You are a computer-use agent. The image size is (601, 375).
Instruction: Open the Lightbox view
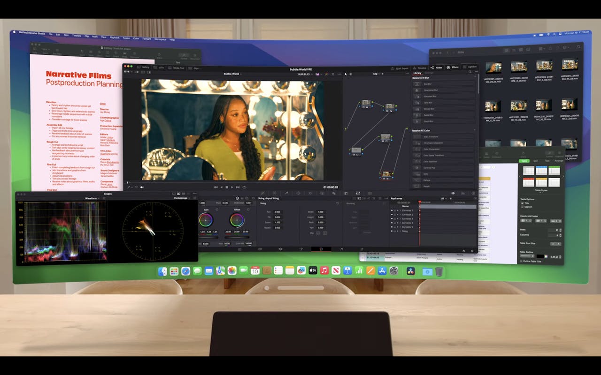point(470,67)
